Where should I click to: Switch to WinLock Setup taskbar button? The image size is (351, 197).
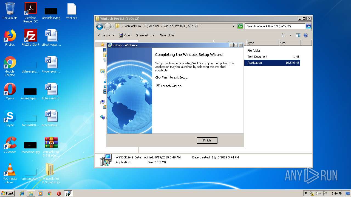[68, 193]
